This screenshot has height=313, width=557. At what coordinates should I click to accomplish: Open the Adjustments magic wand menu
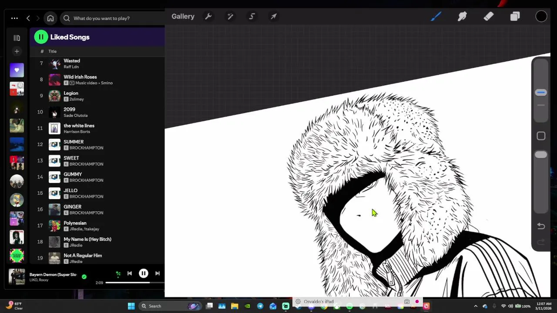pos(230,17)
